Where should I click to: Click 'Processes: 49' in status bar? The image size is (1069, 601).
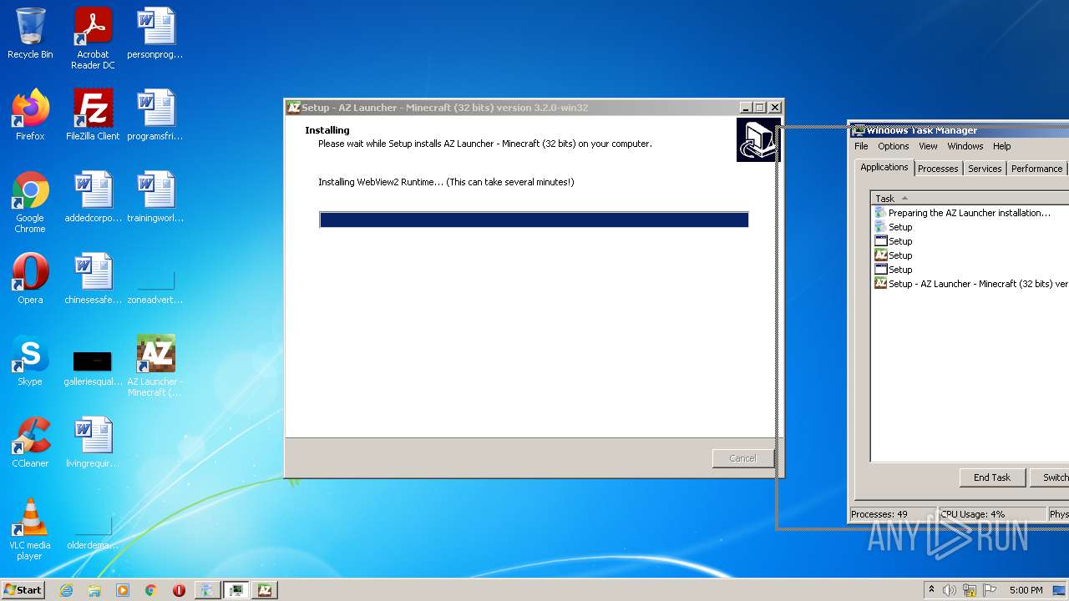[x=891, y=514]
